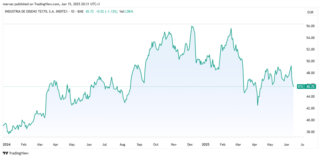Screen dimensions: 321x158
Task: Click the INDITEX symbol title text
Action: tap(44, 12)
